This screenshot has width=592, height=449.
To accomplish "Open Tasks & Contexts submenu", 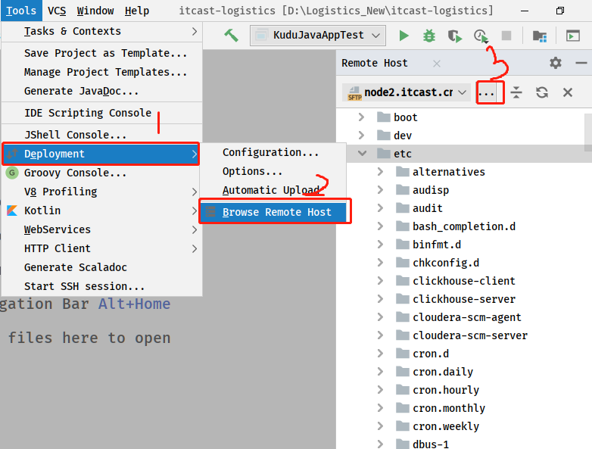I will pos(102,31).
